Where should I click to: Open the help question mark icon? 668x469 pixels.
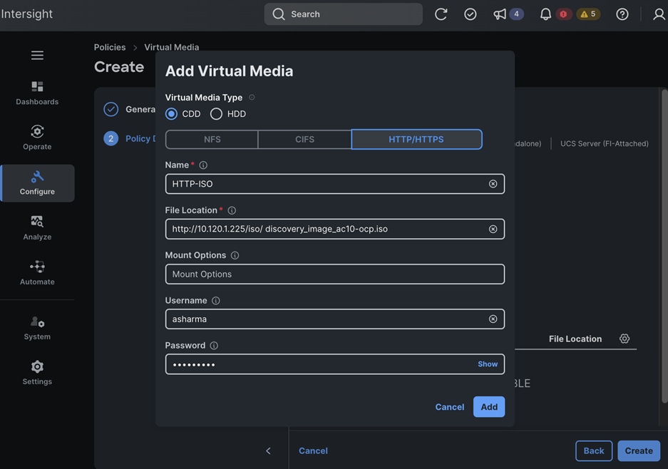(x=622, y=14)
